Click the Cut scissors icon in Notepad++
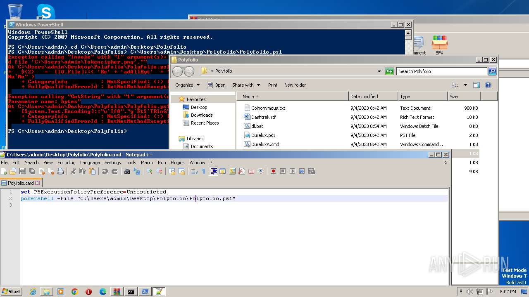The height and width of the screenshot is (297, 529). pos(73,171)
